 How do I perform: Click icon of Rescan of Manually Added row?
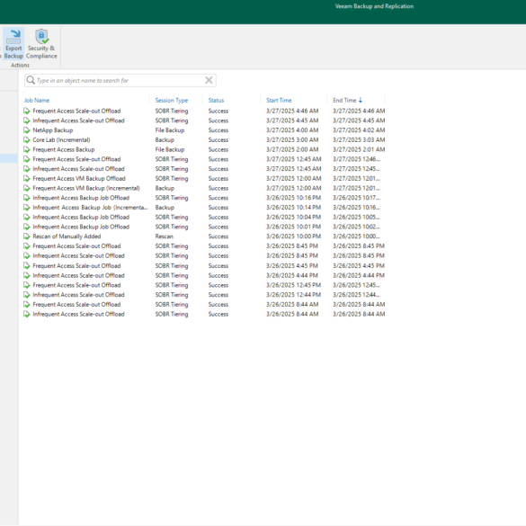click(27, 236)
